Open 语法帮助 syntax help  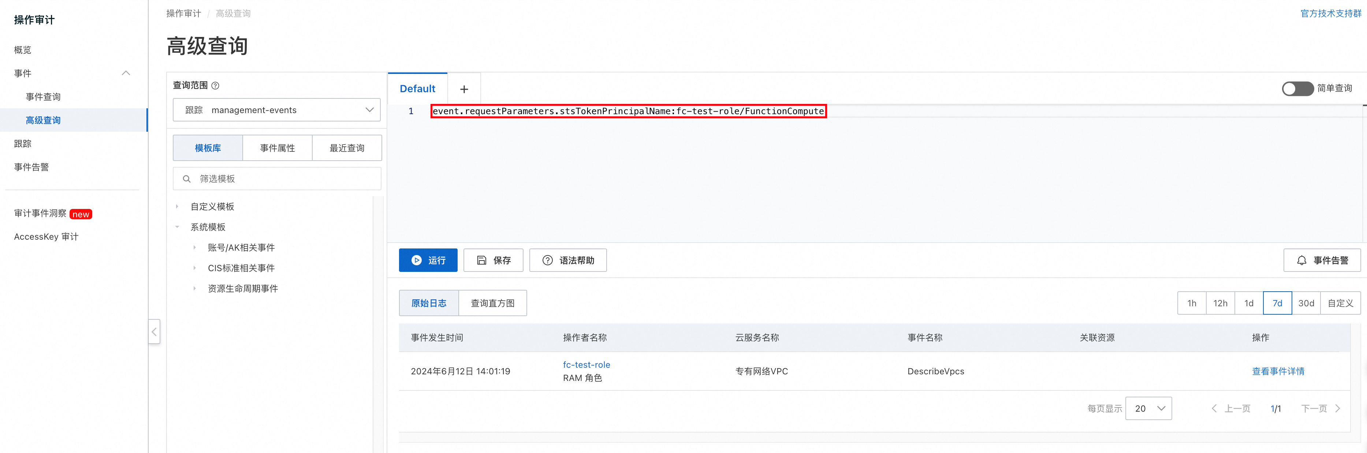click(x=568, y=260)
